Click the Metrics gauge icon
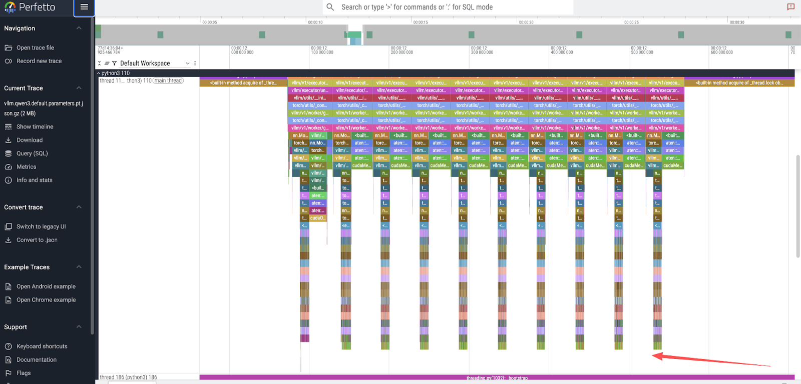The image size is (801, 384). pos(9,167)
